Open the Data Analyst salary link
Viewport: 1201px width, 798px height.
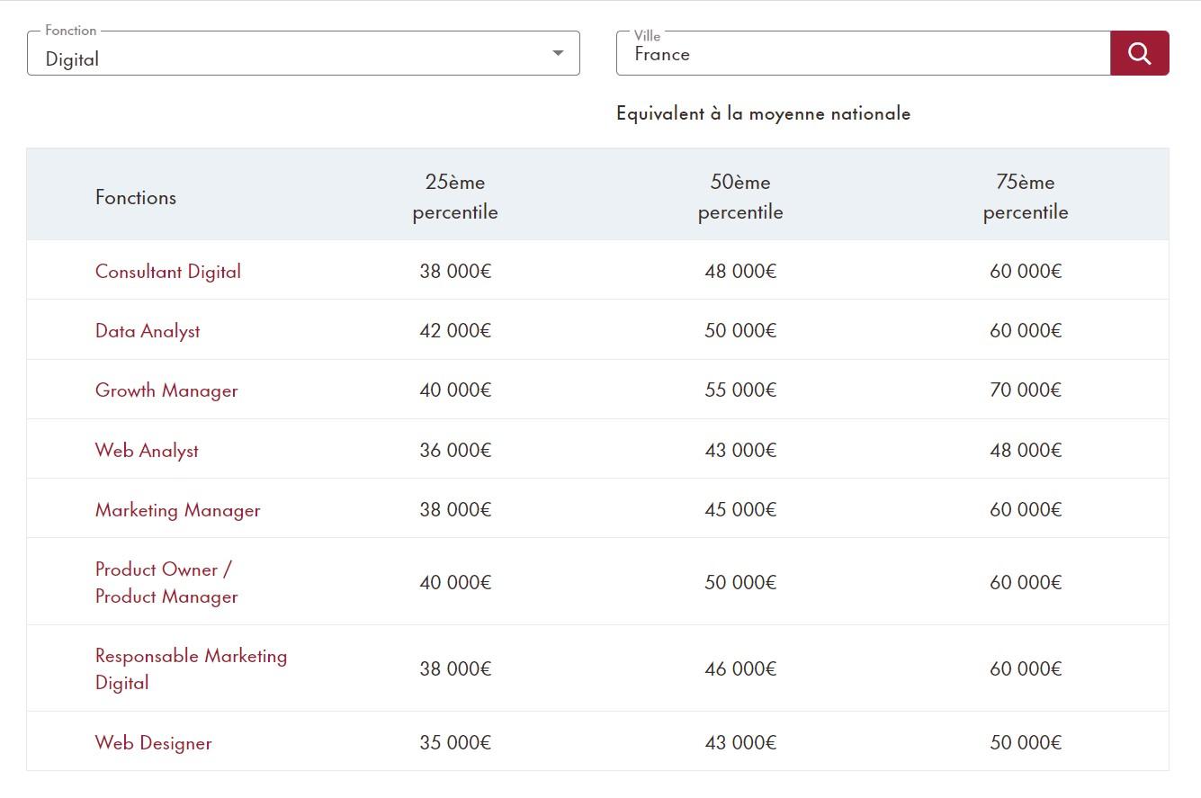click(x=148, y=330)
